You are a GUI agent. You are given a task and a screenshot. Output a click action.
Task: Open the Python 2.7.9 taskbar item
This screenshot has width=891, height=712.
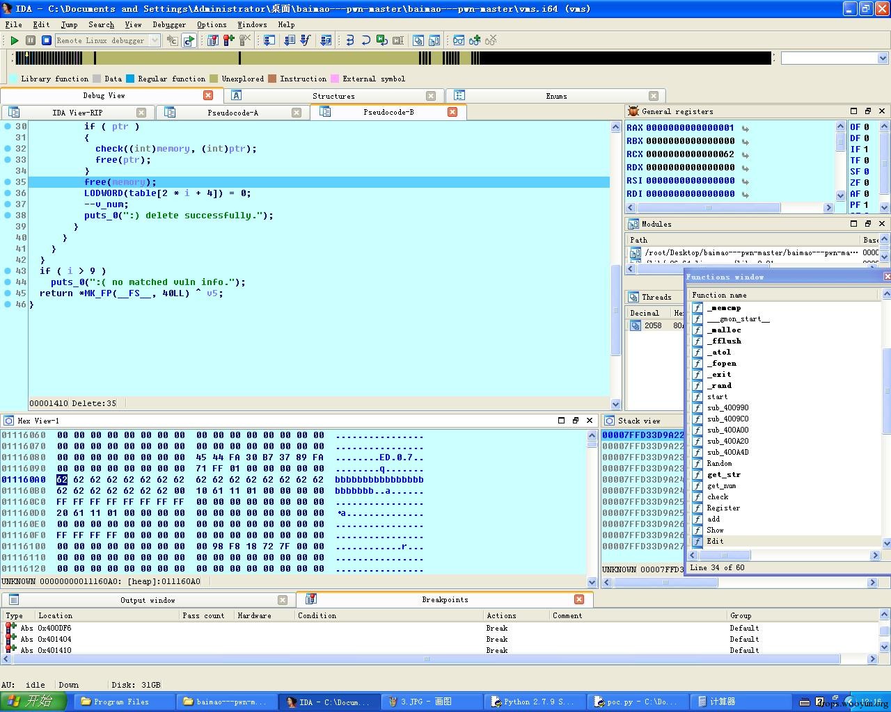[x=533, y=702]
